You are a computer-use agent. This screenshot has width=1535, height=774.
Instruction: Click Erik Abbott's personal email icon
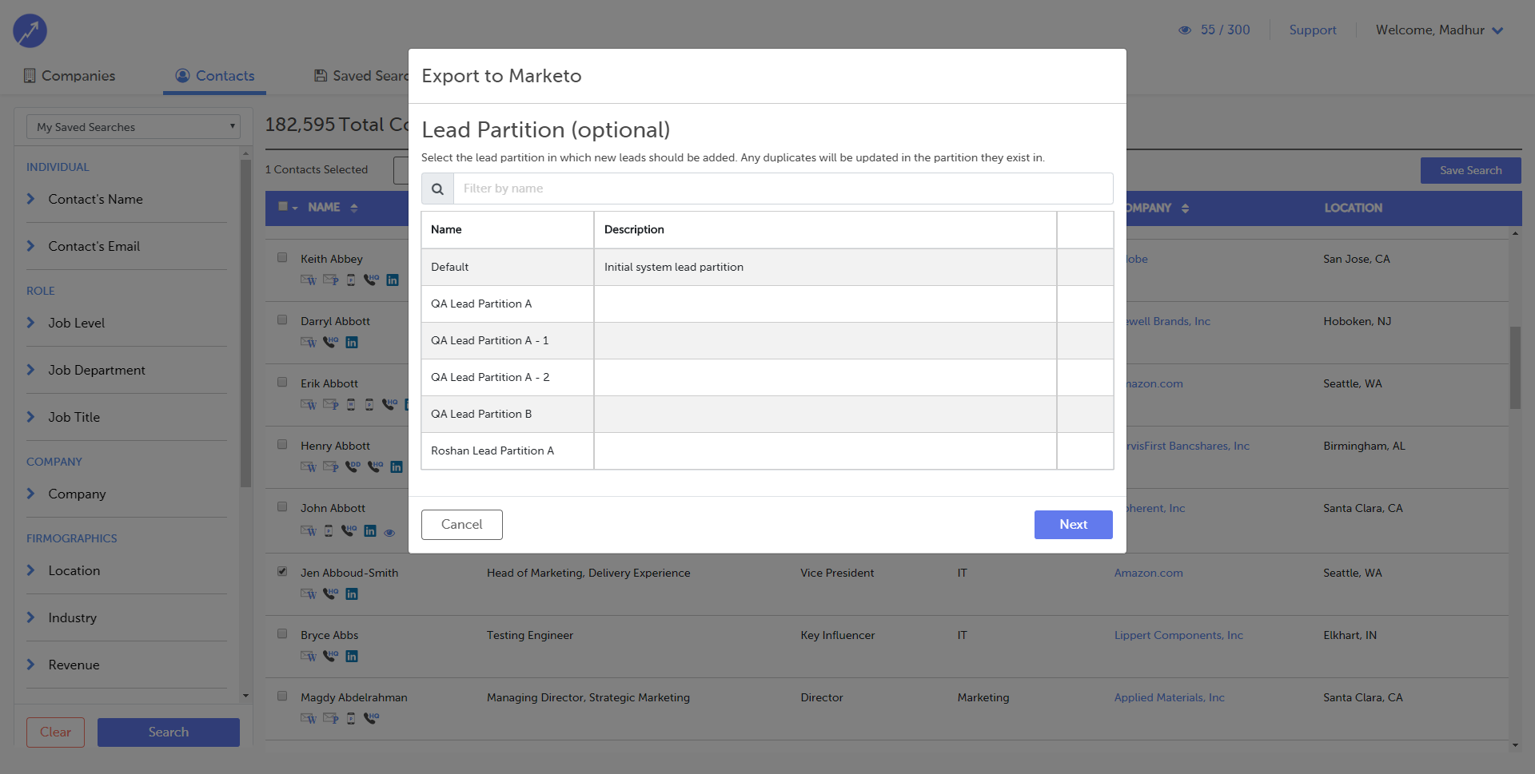331,405
